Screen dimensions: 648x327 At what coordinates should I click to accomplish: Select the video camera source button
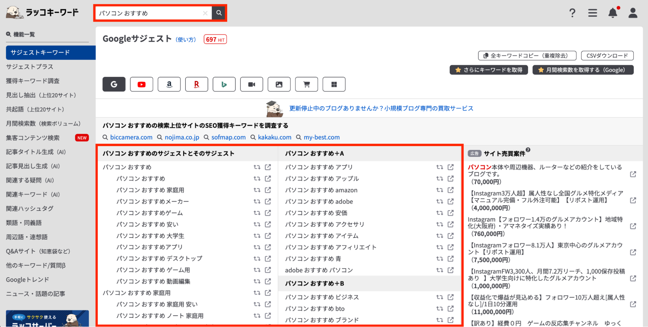coord(252,84)
